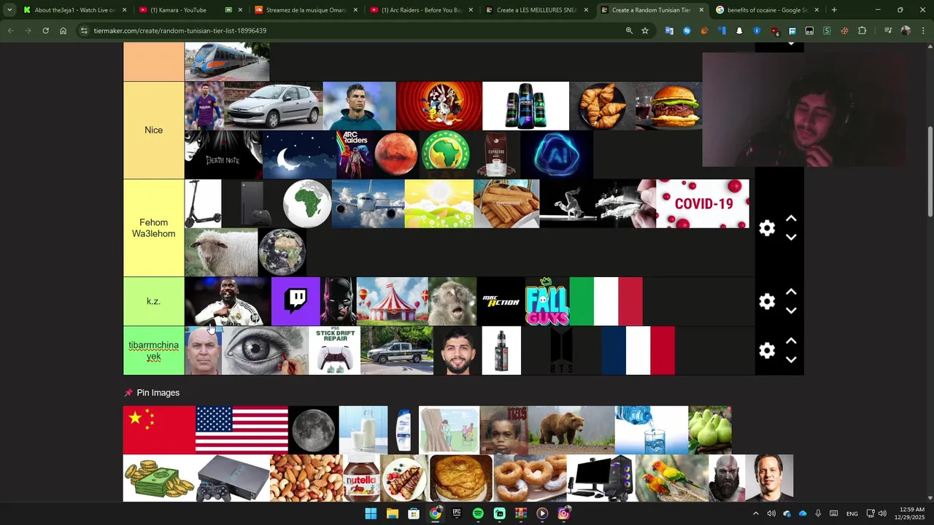Move k.z. tier down with chevron
Viewport: 934px width, 525px height.
point(791,310)
